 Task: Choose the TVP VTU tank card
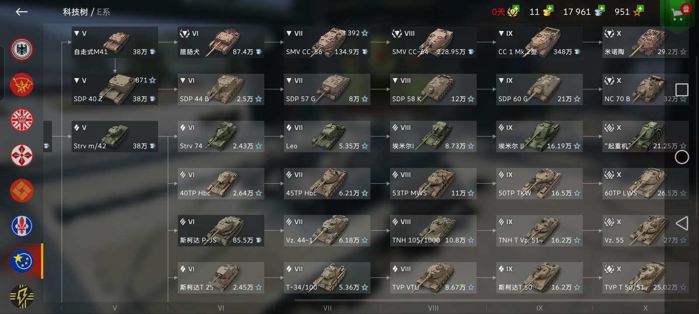click(x=433, y=278)
